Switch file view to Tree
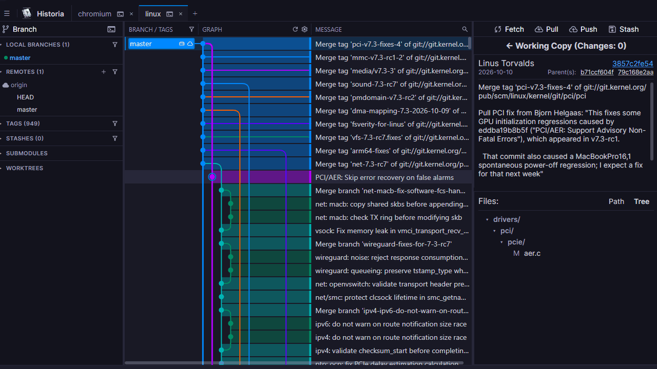Image resolution: width=657 pixels, height=369 pixels. 642,201
